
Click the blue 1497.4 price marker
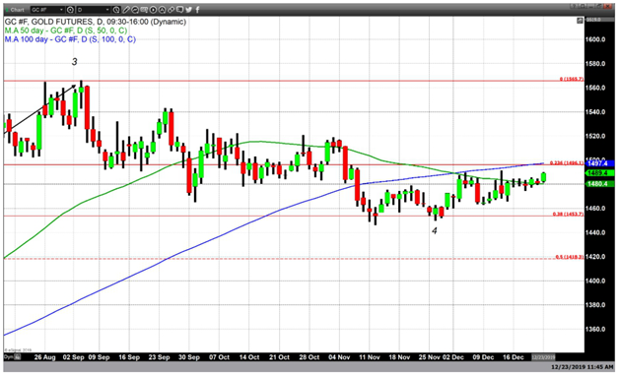tap(599, 163)
